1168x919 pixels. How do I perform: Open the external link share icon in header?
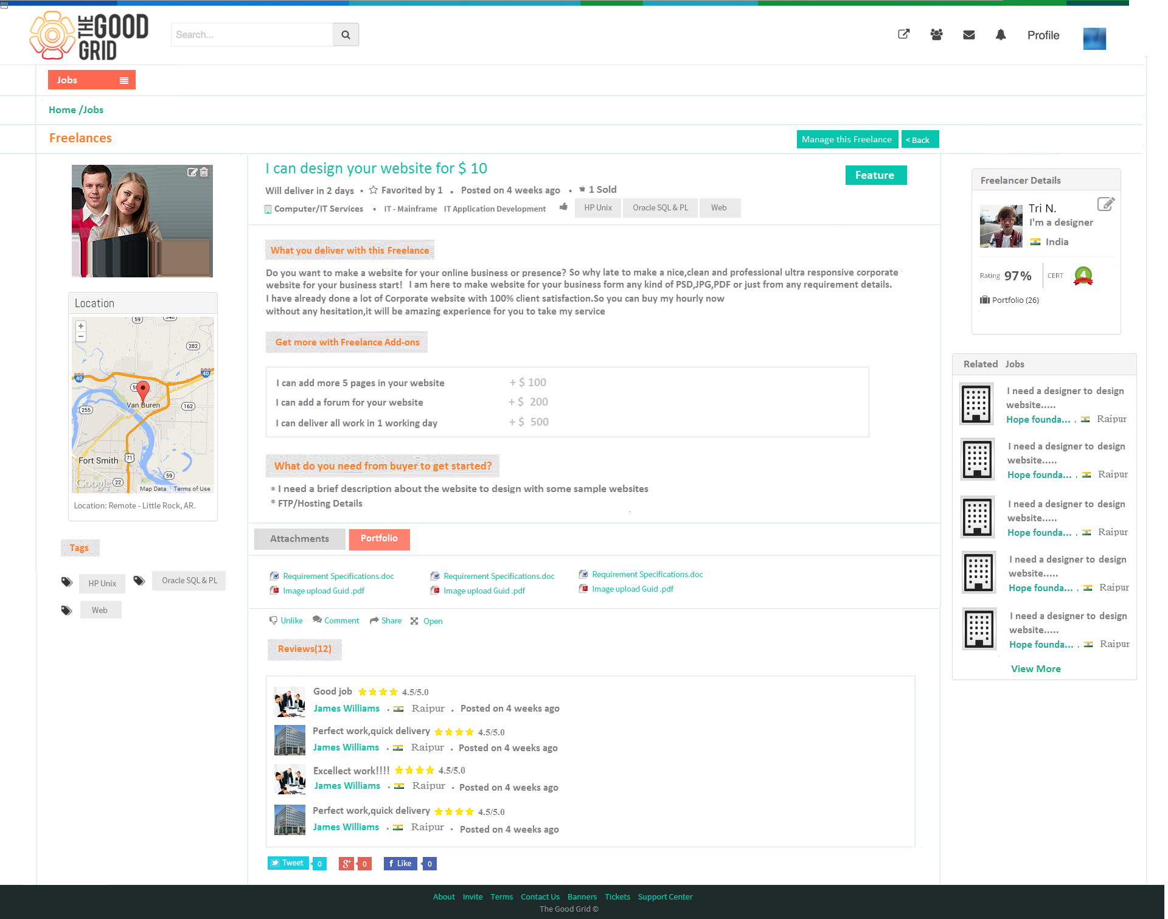pos(904,35)
